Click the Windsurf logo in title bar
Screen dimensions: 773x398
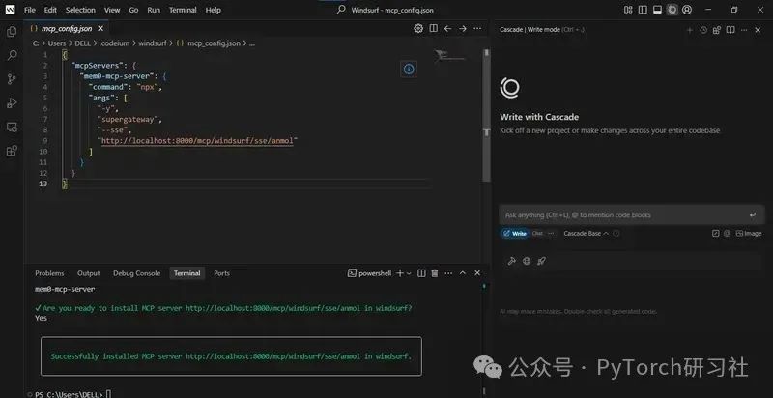[x=10, y=10]
